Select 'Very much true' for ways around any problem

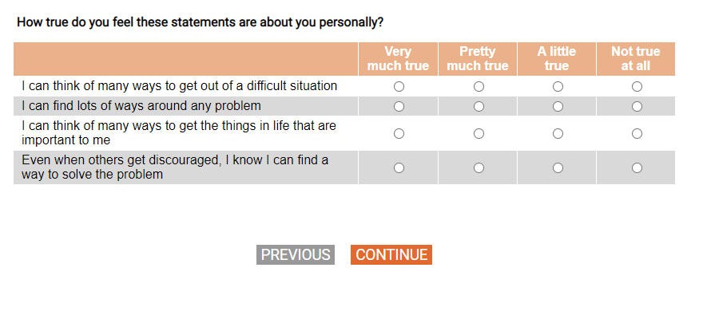click(x=399, y=107)
